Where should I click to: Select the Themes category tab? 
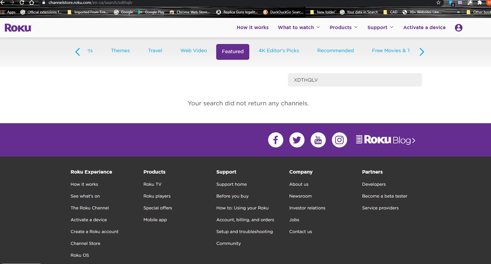click(120, 51)
